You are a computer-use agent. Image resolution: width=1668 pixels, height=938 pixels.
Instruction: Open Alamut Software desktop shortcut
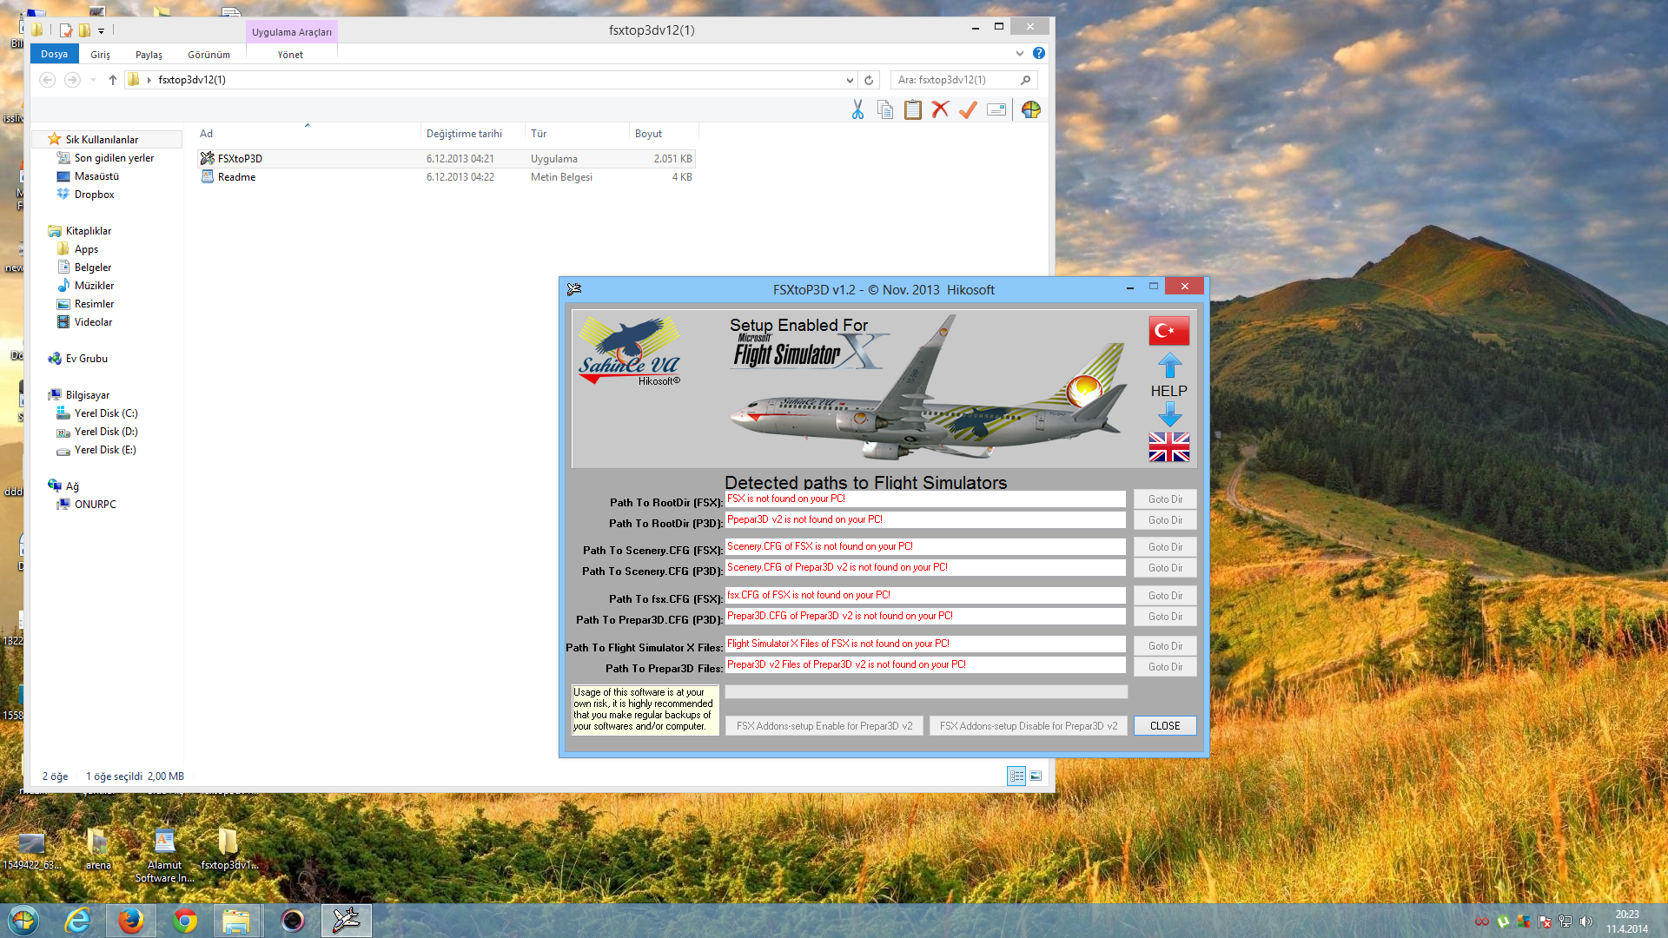(x=164, y=855)
